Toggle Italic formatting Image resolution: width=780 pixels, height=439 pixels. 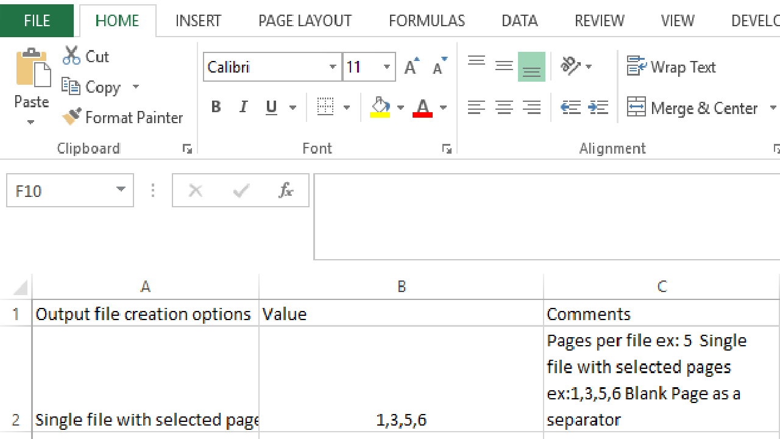(244, 107)
